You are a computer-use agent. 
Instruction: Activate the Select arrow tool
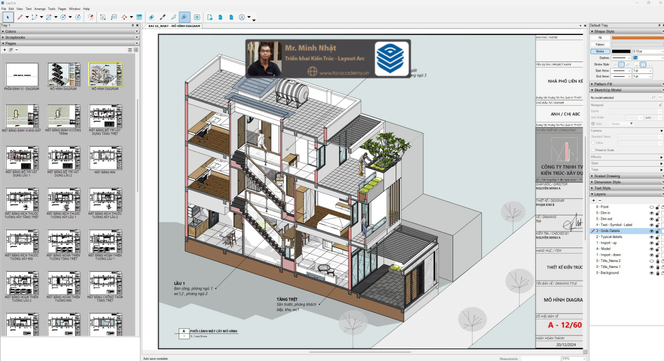click(x=8, y=17)
